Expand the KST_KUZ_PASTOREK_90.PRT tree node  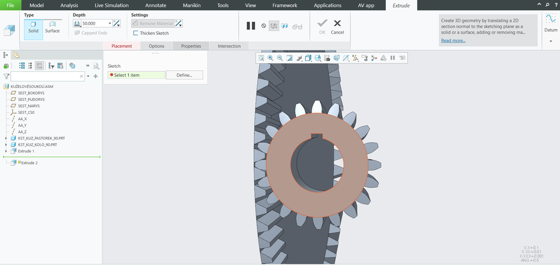point(6,138)
